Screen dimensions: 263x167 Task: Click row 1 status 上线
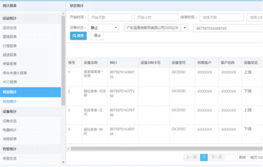(x=248, y=72)
